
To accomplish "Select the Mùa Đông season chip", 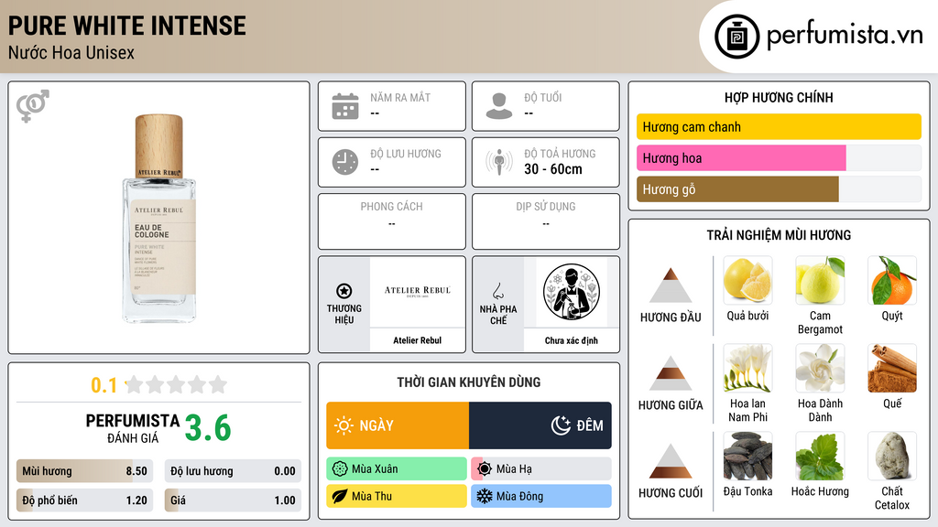I will 541,497.
